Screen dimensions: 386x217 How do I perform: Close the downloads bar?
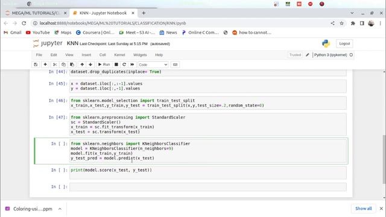[x=381, y=209]
